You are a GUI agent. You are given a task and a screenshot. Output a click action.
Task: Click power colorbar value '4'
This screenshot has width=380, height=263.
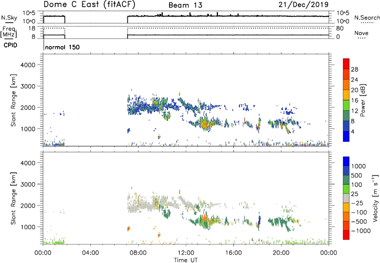[353, 131]
